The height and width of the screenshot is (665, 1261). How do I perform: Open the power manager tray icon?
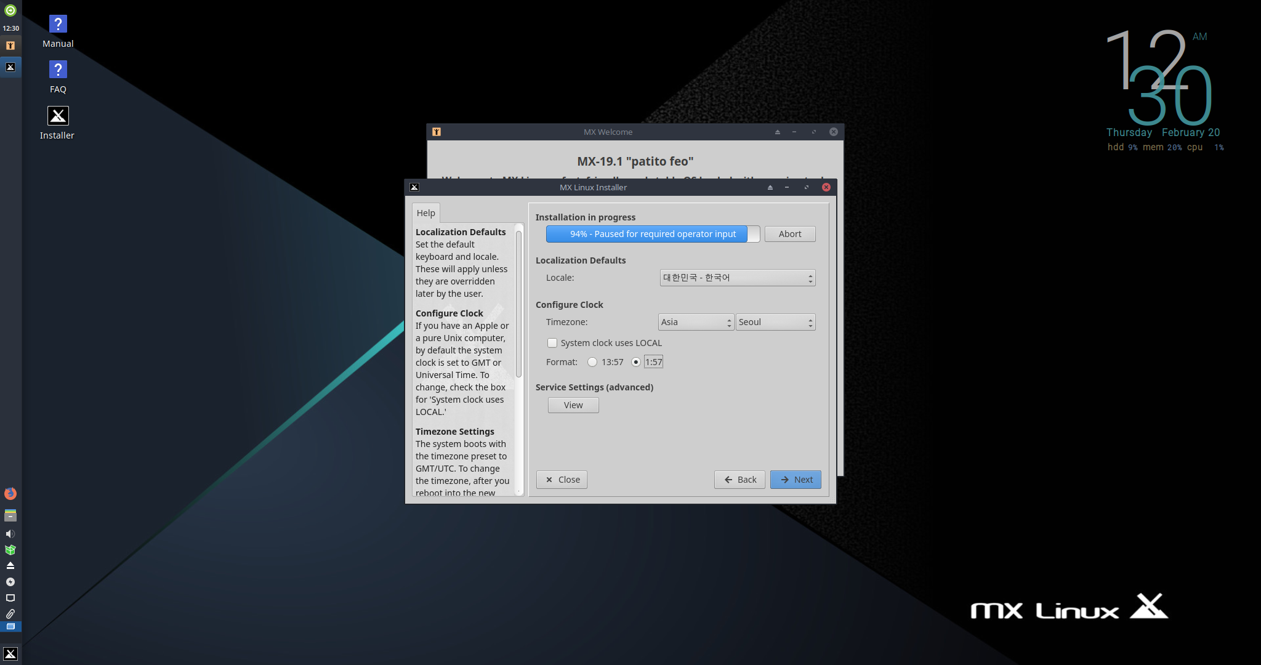(x=10, y=582)
